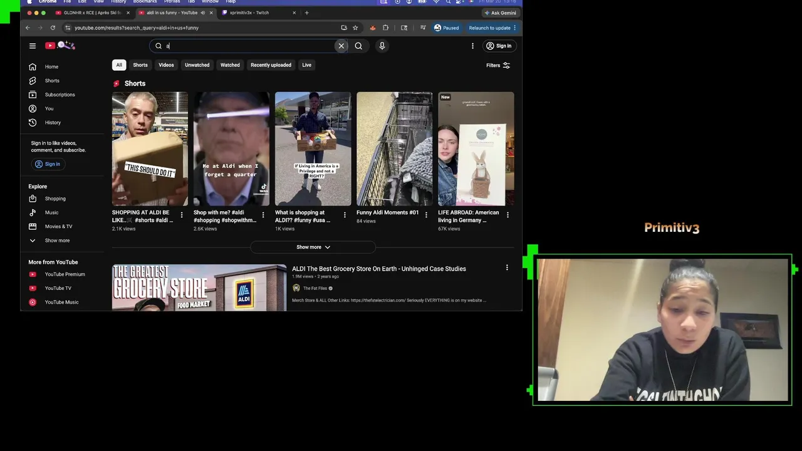
Task: Open YouTube Premium link
Action: 66,274
